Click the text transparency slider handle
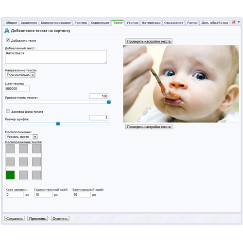The height and width of the screenshot is (243, 243). point(109,102)
